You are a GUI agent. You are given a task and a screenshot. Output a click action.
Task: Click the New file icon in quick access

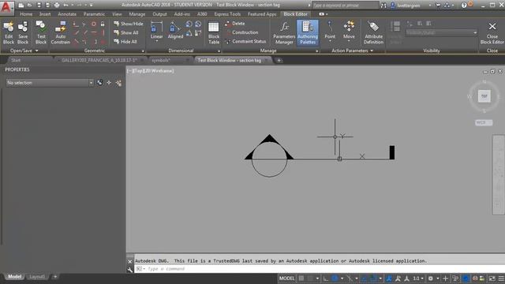tap(21, 6)
